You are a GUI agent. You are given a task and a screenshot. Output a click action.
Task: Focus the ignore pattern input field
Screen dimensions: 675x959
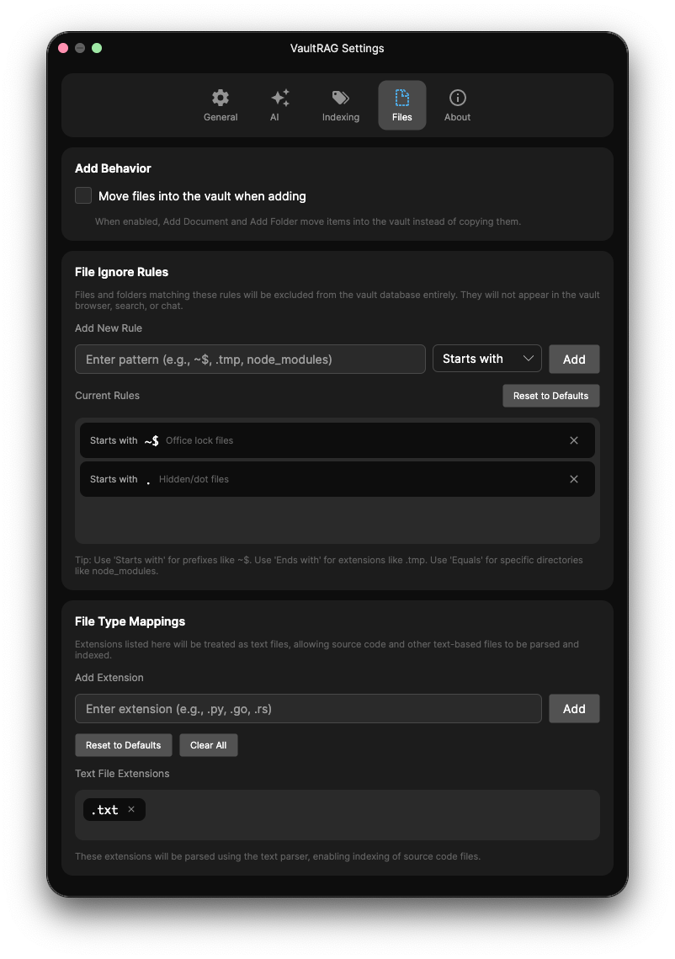click(250, 359)
